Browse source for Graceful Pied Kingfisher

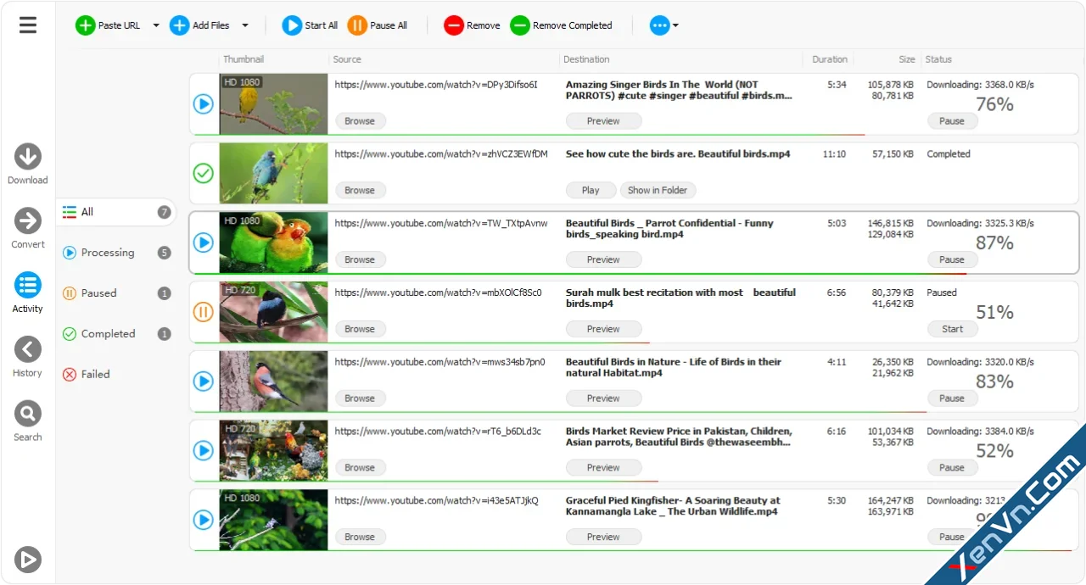click(x=360, y=537)
